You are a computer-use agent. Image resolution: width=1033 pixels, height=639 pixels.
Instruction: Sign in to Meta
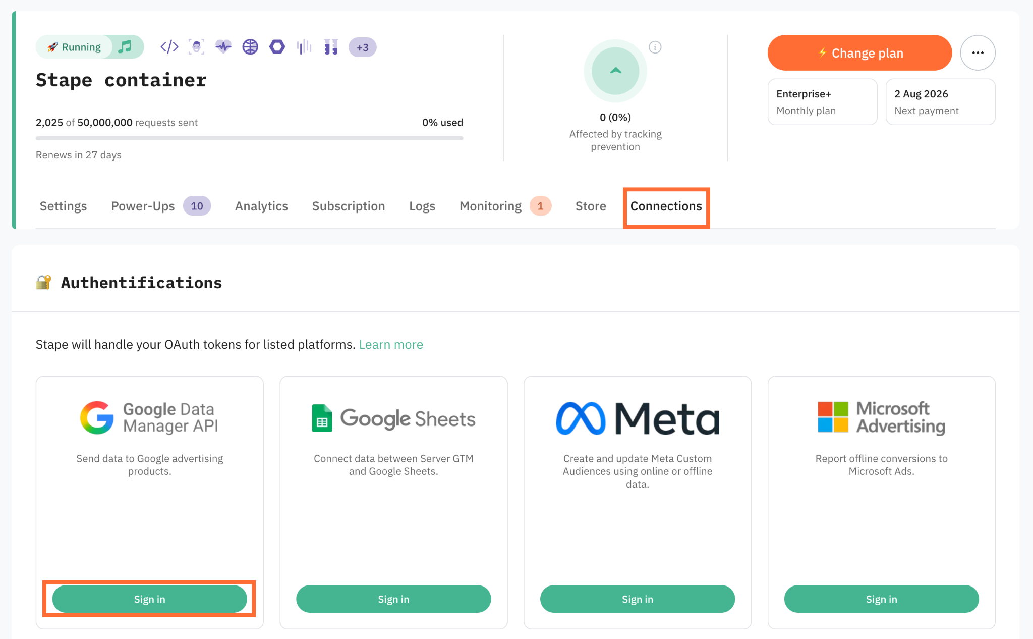pyautogui.click(x=638, y=599)
